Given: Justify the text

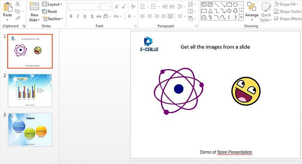Looking at the screenshot, I should point(163,16).
